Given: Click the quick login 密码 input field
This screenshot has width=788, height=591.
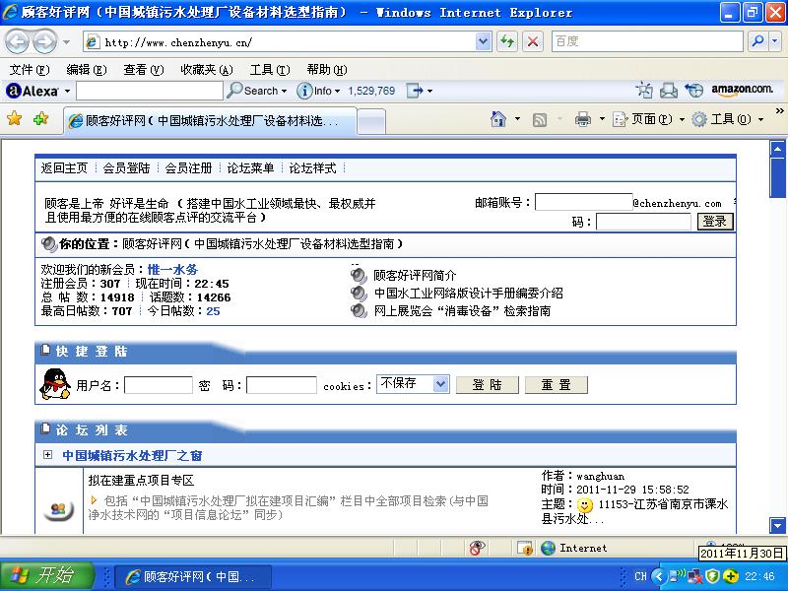Looking at the screenshot, I should point(282,385).
